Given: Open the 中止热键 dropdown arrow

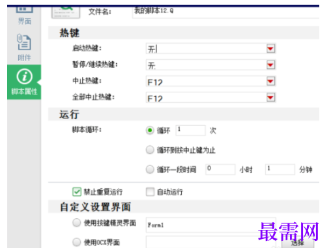Looking at the screenshot, I should (270, 81).
